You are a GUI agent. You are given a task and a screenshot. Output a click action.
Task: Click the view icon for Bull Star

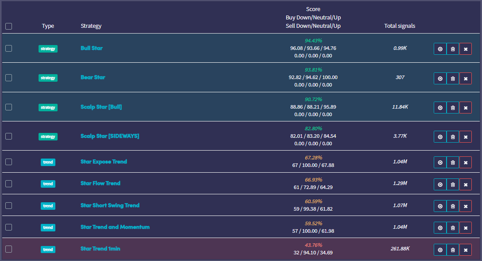(x=440, y=49)
